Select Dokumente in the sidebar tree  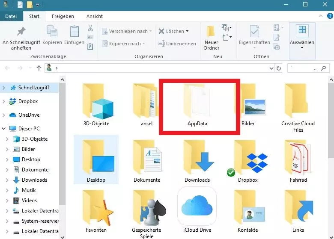(35, 170)
